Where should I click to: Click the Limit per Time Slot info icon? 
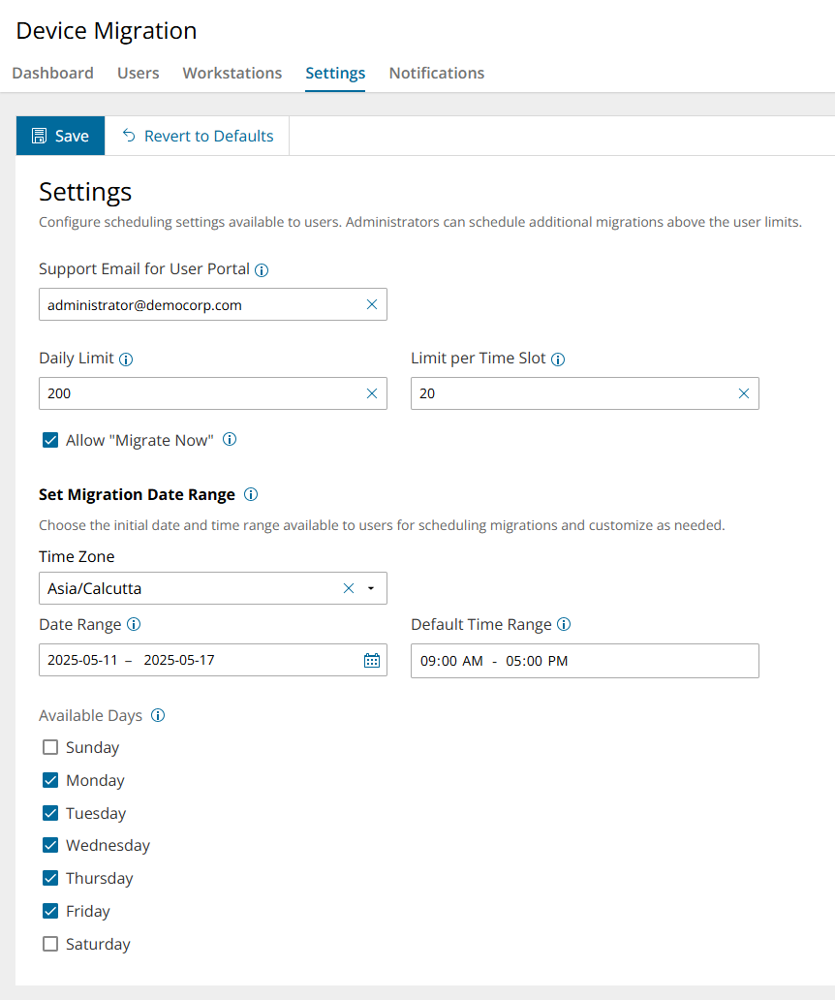[558, 359]
